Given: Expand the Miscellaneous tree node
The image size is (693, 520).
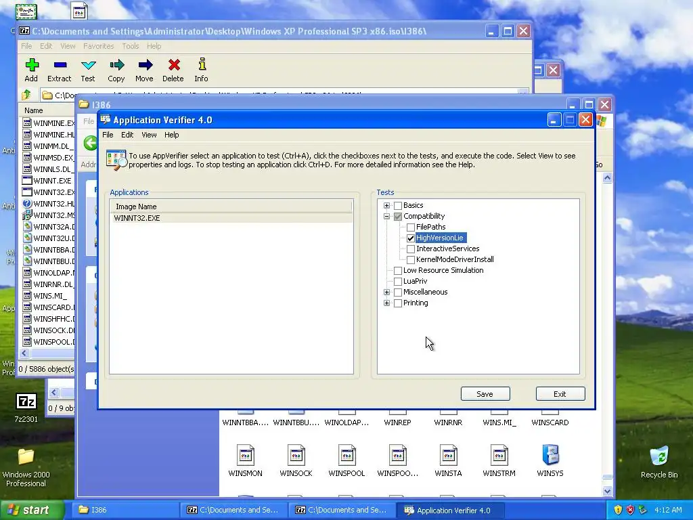Looking at the screenshot, I should click(386, 292).
